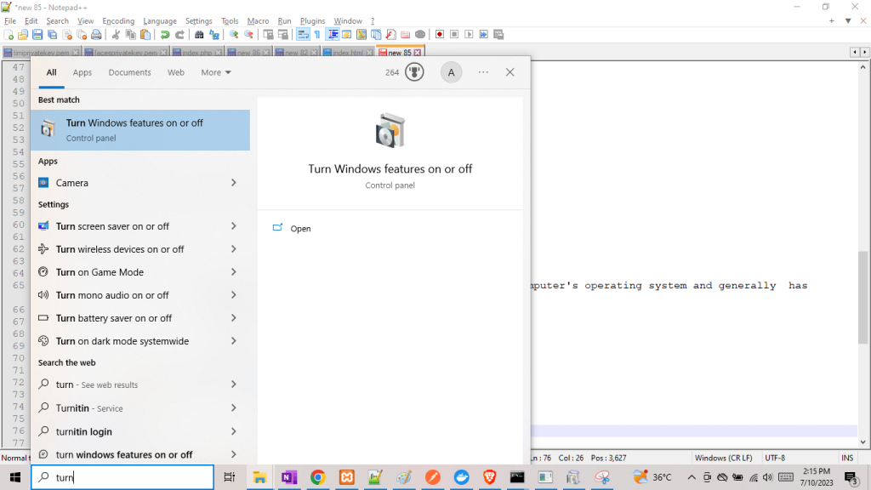
Task: Open Brave browser from the taskbar
Action: pos(489,477)
